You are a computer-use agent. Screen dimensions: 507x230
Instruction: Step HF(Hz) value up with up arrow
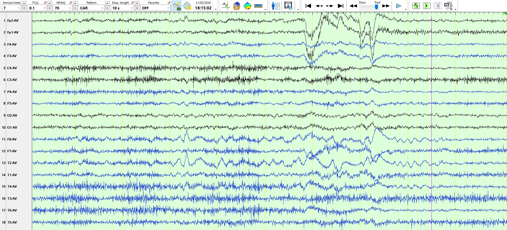point(75,3)
